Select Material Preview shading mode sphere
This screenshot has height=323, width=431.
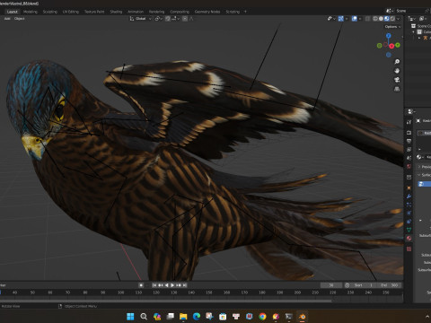pos(387,19)
